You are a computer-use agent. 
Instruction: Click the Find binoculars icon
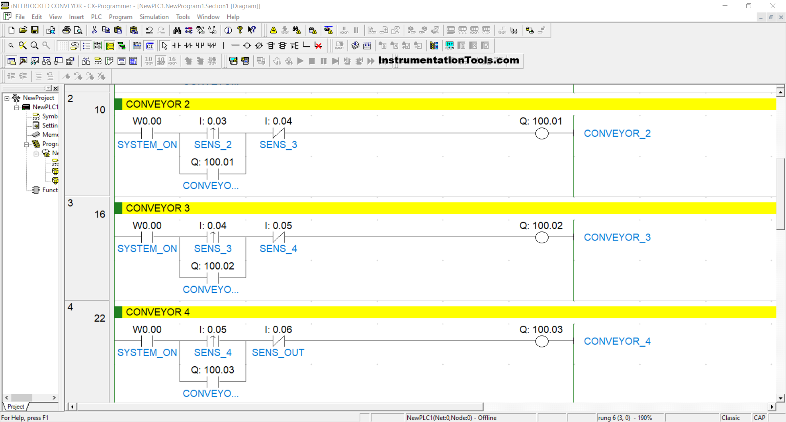(x=177, y=30)
